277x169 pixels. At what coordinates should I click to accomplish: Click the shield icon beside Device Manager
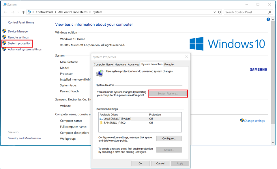[4, 31]
